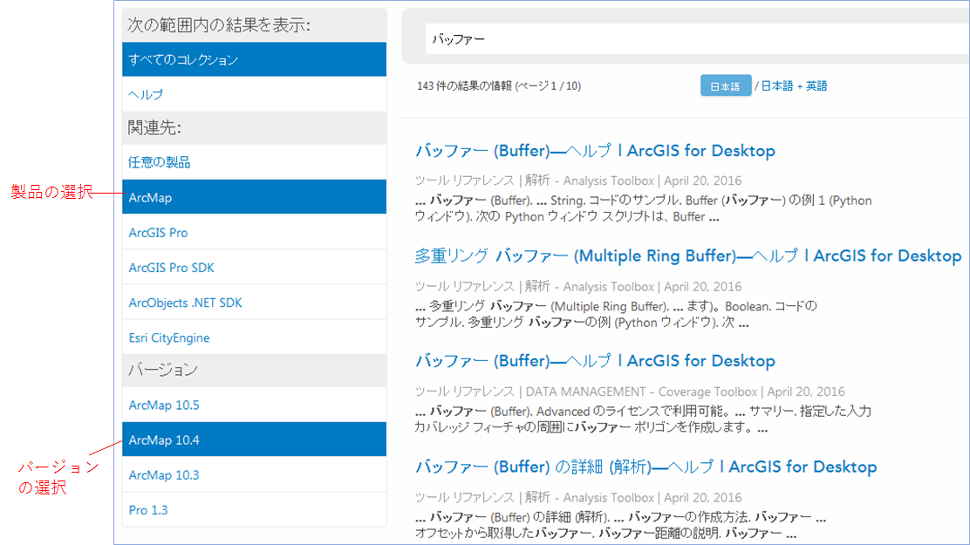Click the '143 件の結果の情報' page count text
This screenshot has height=545, width=970.
[499, 86]
